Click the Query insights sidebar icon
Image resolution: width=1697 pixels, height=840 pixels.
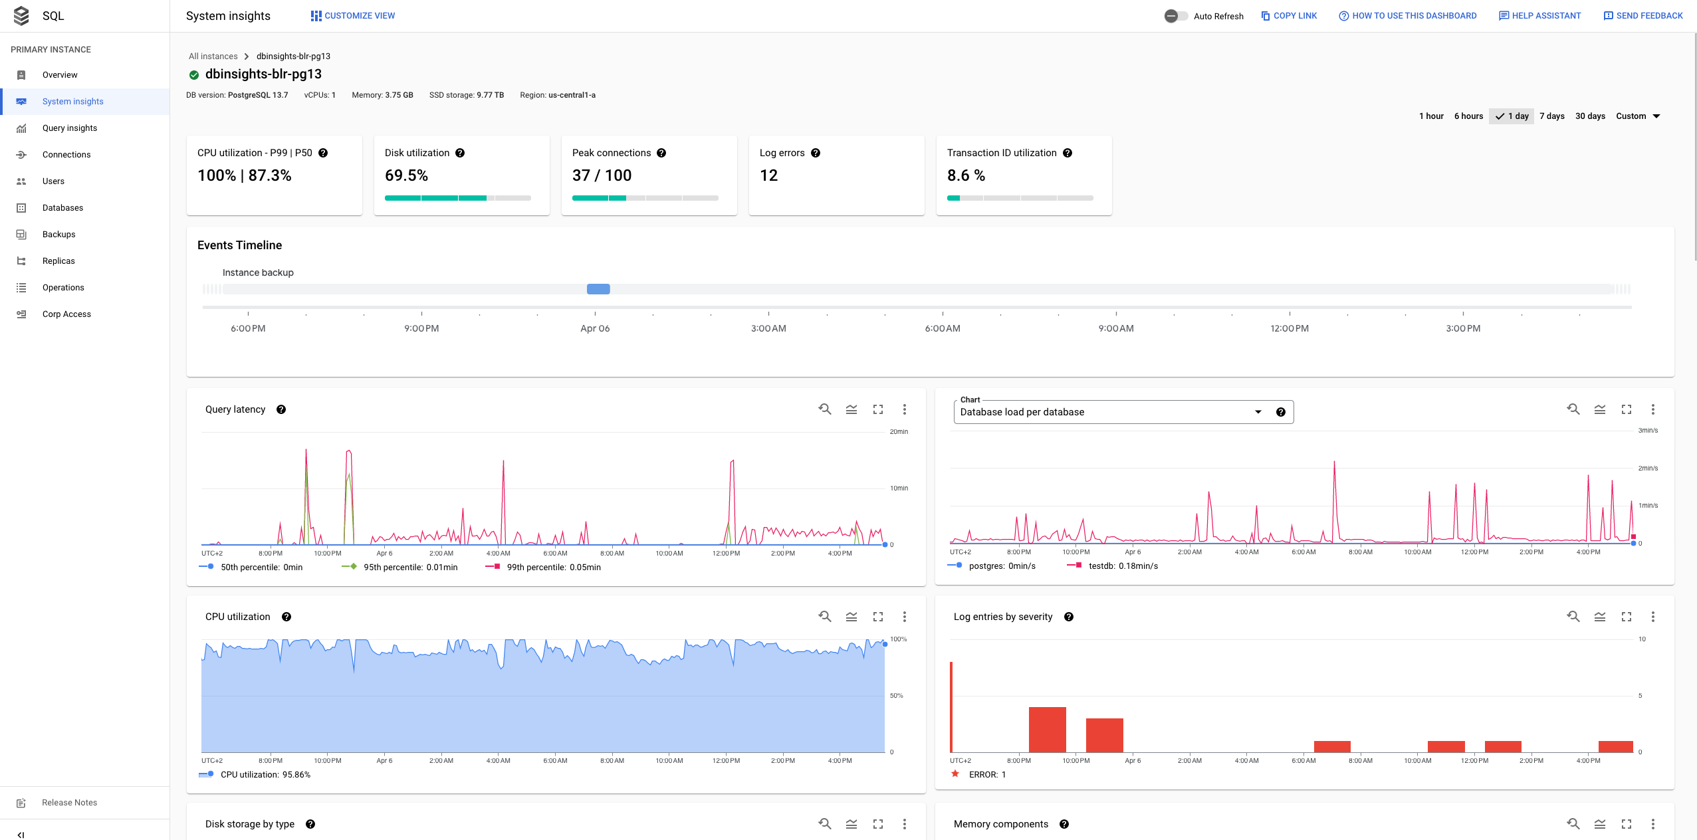point(21,128)
